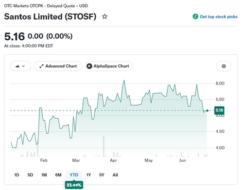Open the chart type dropdown

tap(20, 66)
